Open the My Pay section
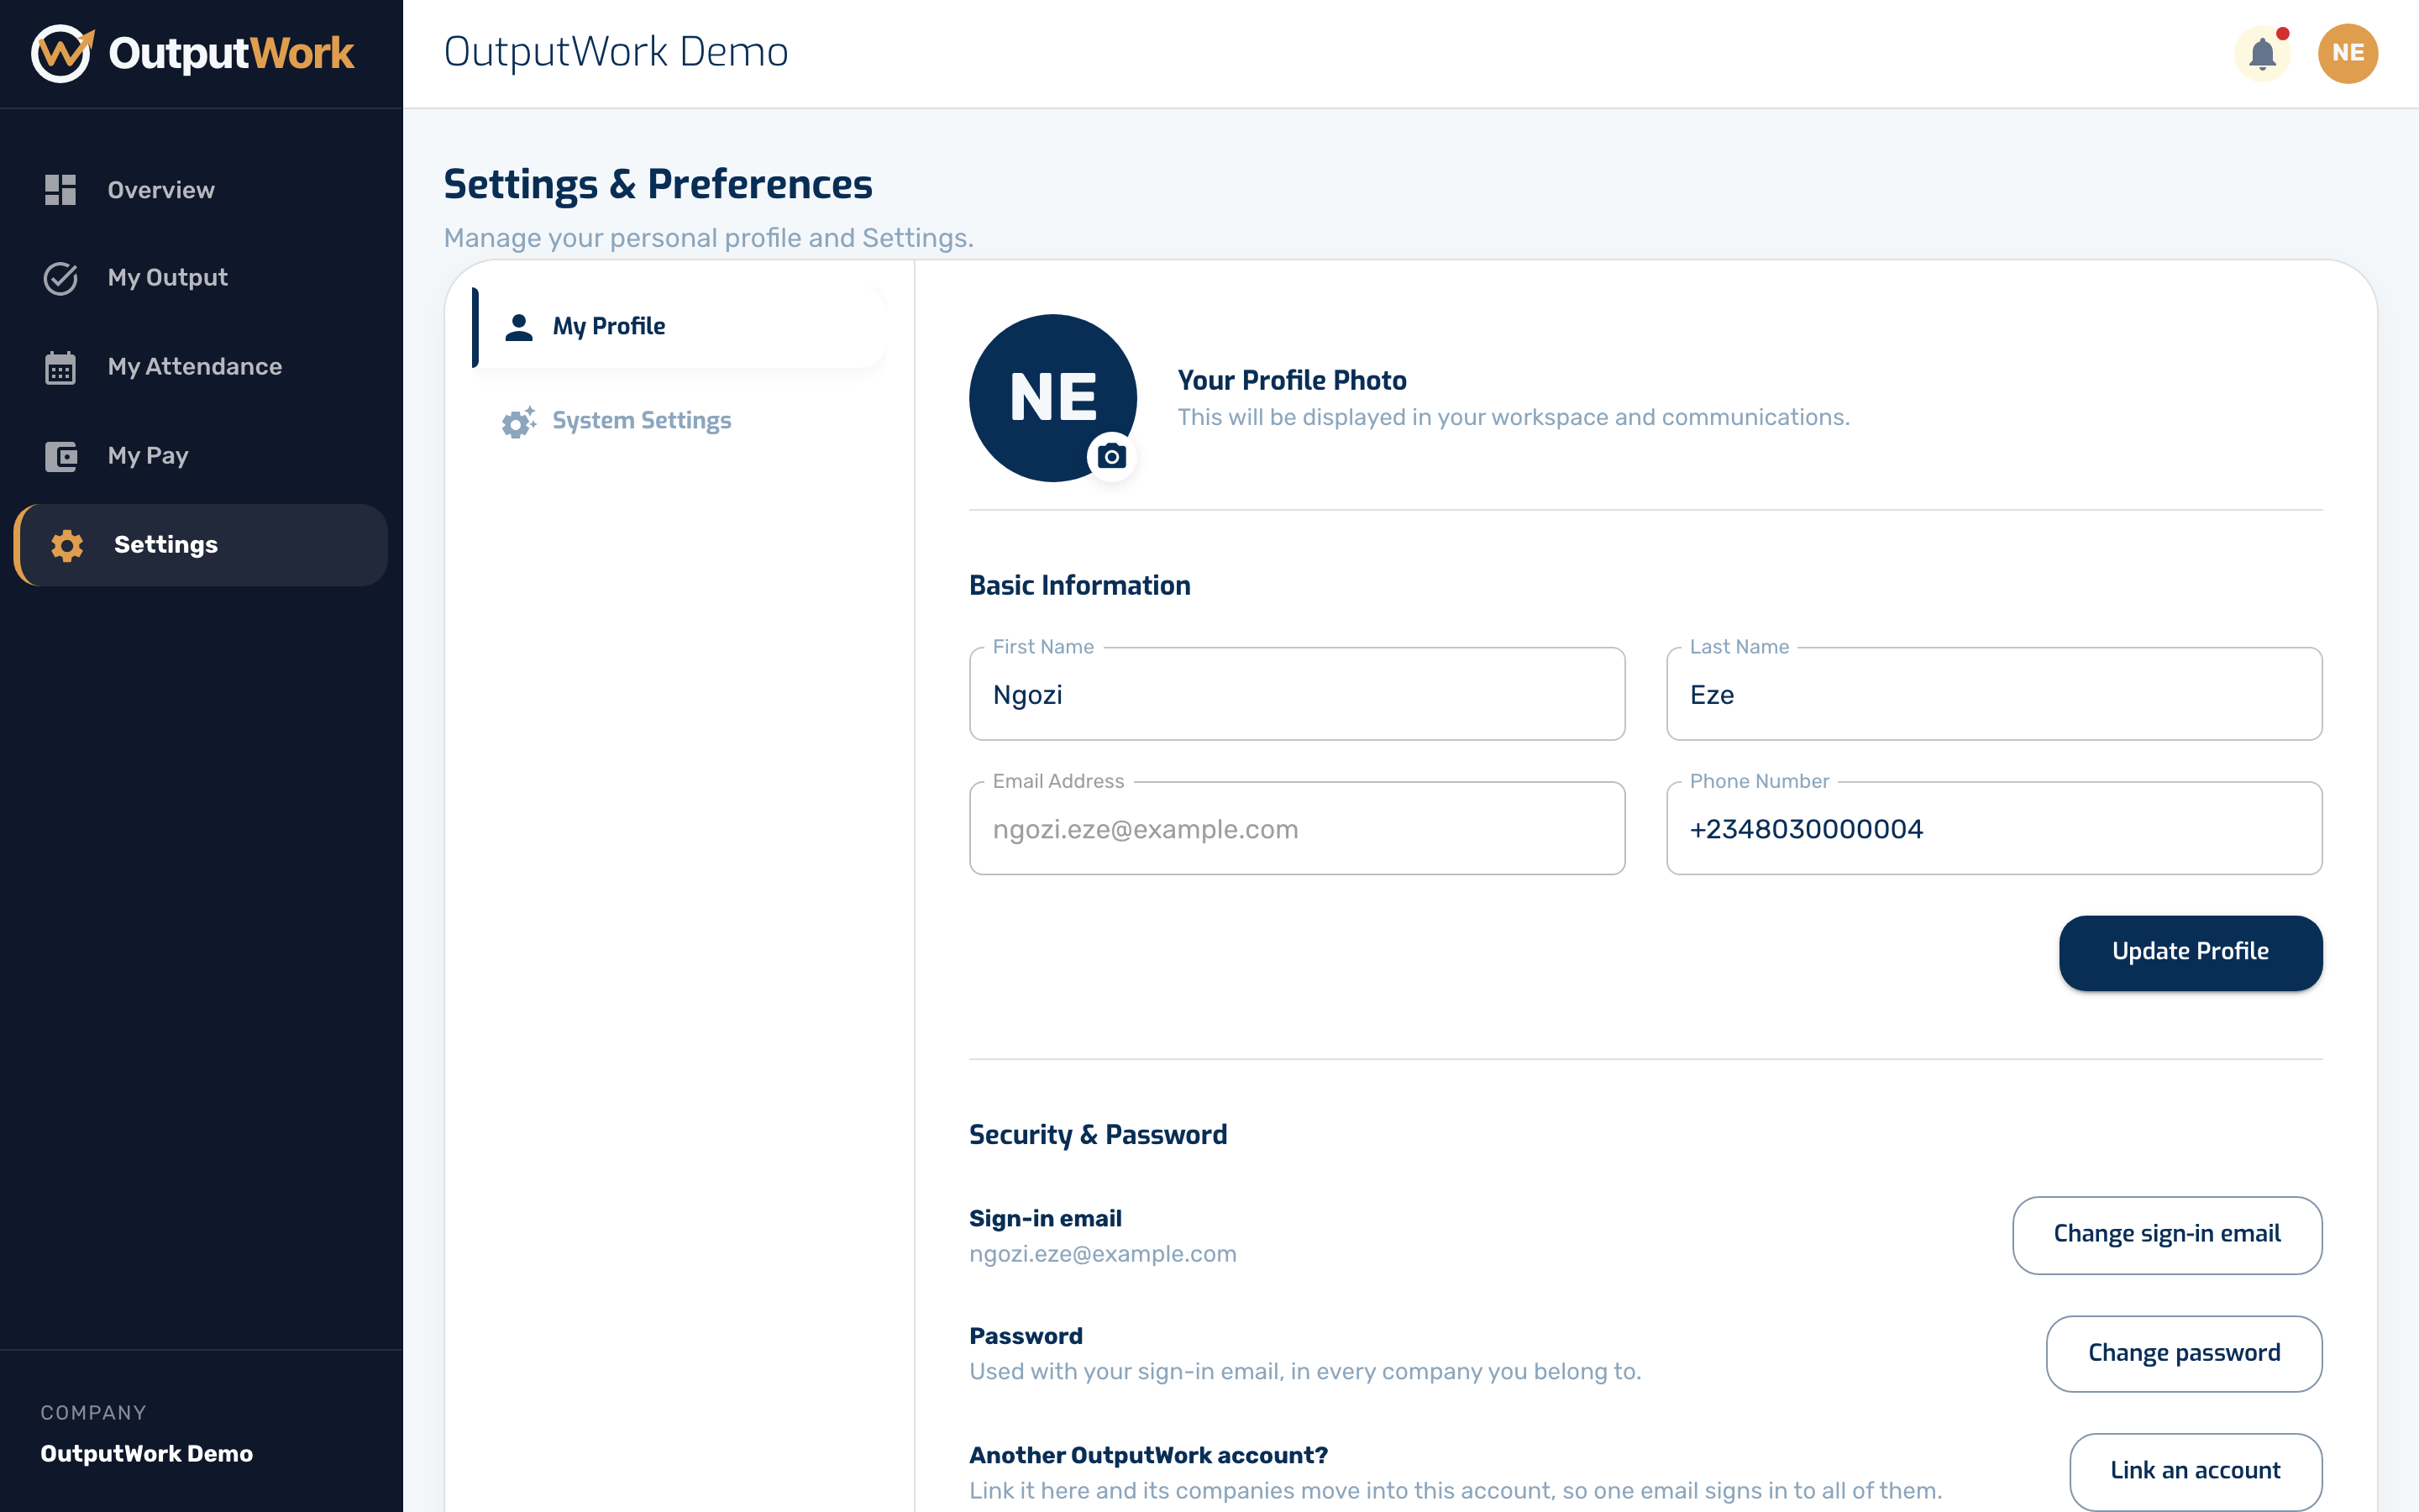 click(201, 456)
